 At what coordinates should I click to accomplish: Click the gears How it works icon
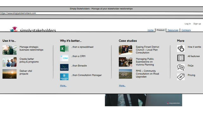(x=181, y=48)
